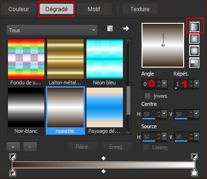Click the gradient list scrollbar thumb

(128, 101)
